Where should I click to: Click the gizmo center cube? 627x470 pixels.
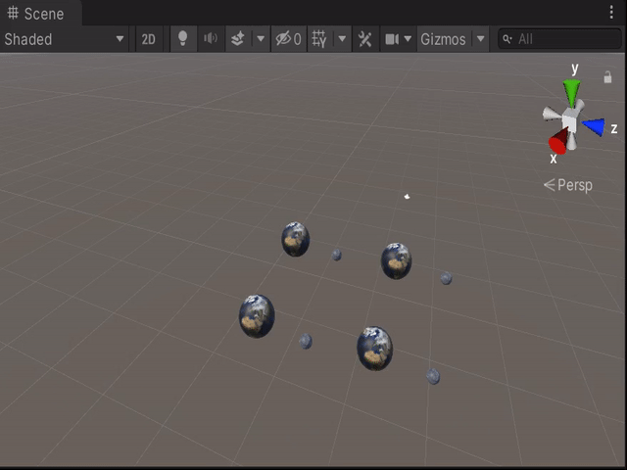point(570,120)
